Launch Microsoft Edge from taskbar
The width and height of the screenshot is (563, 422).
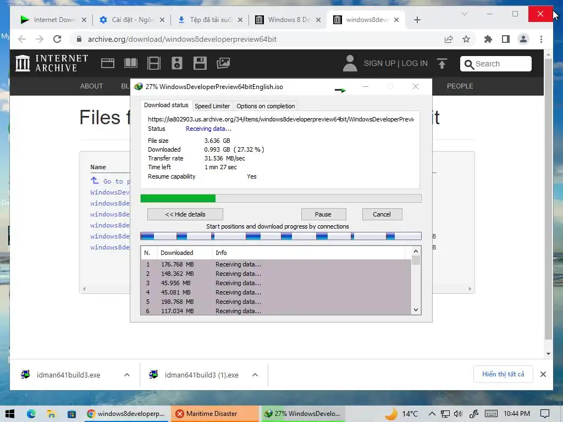(x=31, y=414)
